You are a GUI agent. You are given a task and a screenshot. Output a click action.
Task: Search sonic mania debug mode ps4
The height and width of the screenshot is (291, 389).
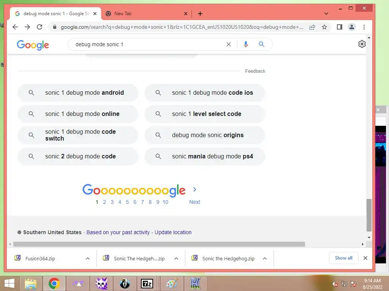205,156
